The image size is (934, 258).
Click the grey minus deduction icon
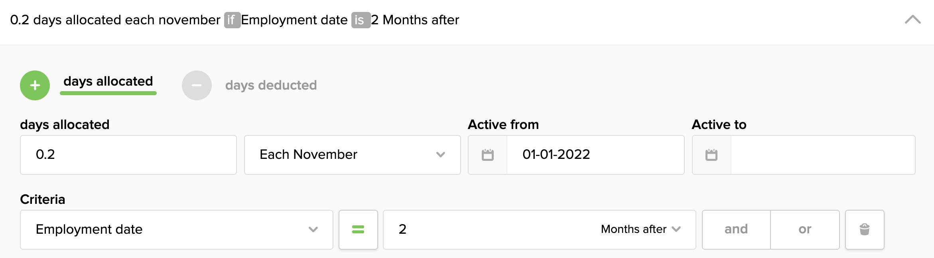(197, 85)
